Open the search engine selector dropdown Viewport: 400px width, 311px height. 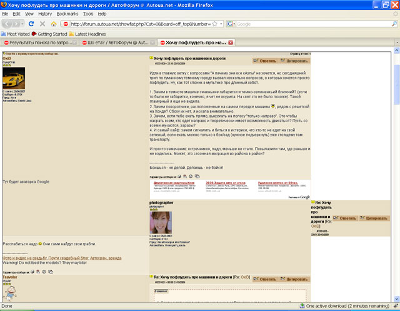point(231,24)
